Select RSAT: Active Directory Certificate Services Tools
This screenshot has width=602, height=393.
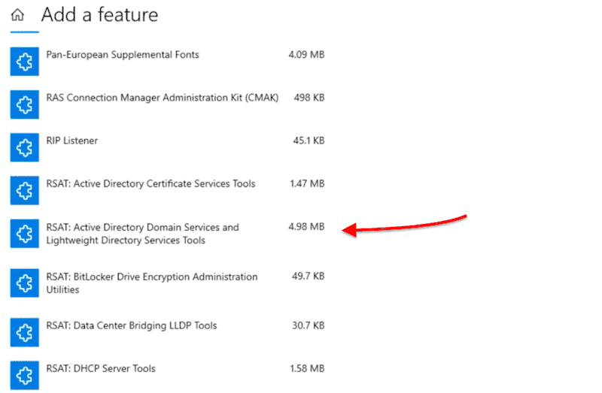pyautogui.click(x=150, y=184)
